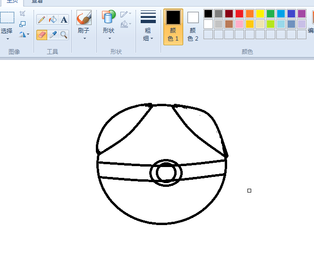This screenshot has height=268, width=314.
Task: Choose the yellow color swatch
Action: [x=260, y=14]
